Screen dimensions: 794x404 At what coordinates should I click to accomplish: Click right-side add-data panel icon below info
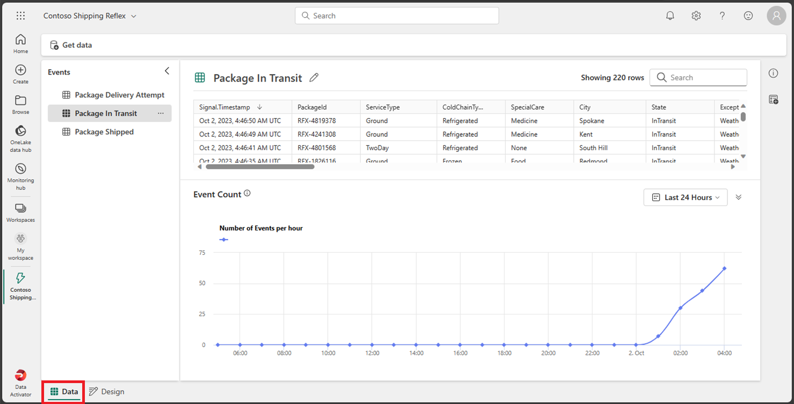[x=773, y=99]
